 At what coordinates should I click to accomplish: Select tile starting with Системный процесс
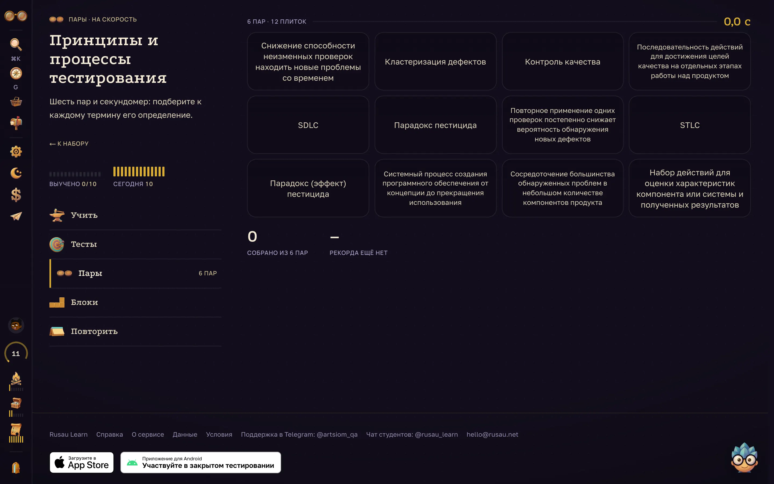435,188
